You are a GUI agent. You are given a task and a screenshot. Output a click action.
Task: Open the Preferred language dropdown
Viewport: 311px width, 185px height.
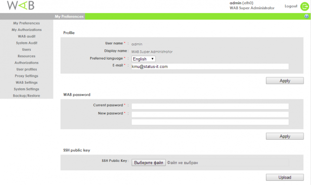[143, 59]
